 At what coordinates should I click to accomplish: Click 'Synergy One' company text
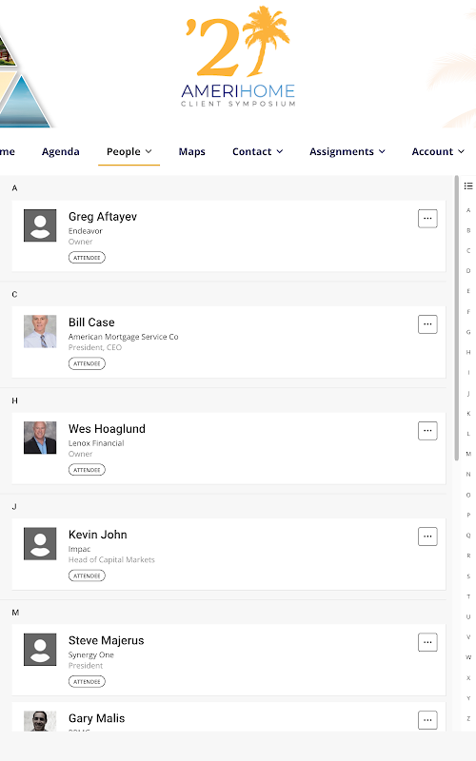[90, 654]
